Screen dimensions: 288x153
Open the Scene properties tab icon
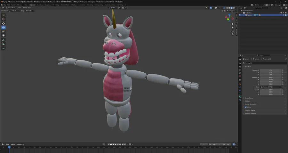(240, 73)
